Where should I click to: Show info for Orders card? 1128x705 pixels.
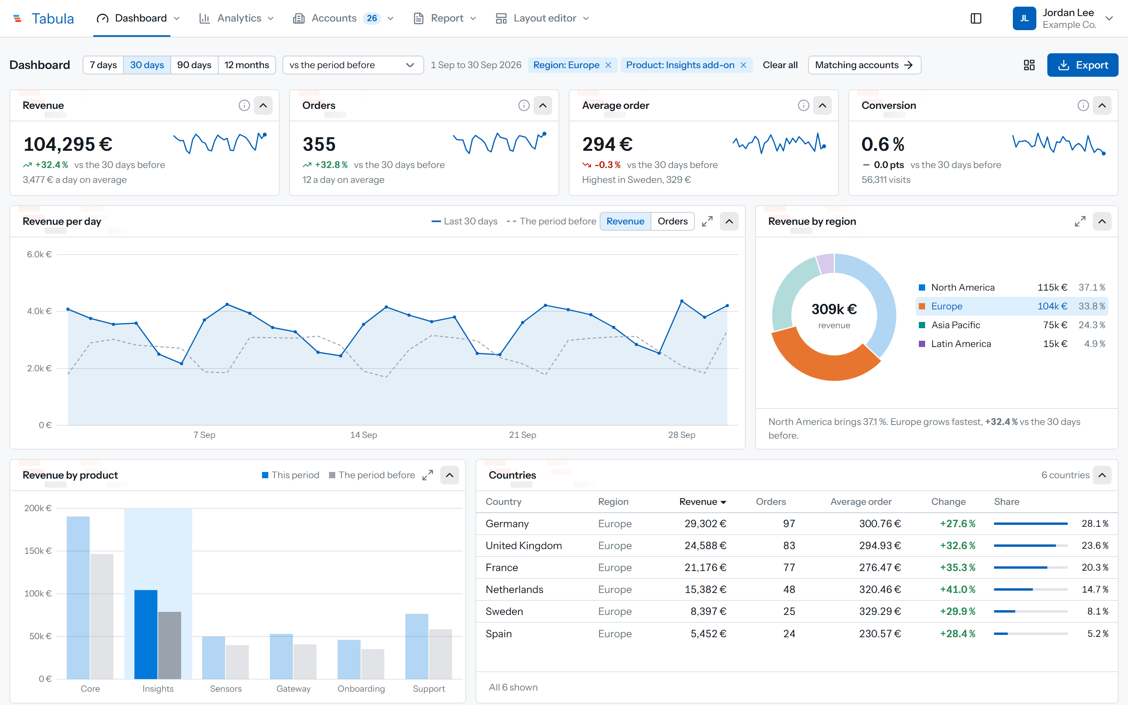[524, 105]
